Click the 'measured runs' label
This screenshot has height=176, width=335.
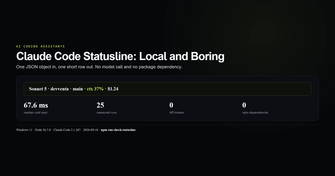pyautogui.click(x=107, y=113)
